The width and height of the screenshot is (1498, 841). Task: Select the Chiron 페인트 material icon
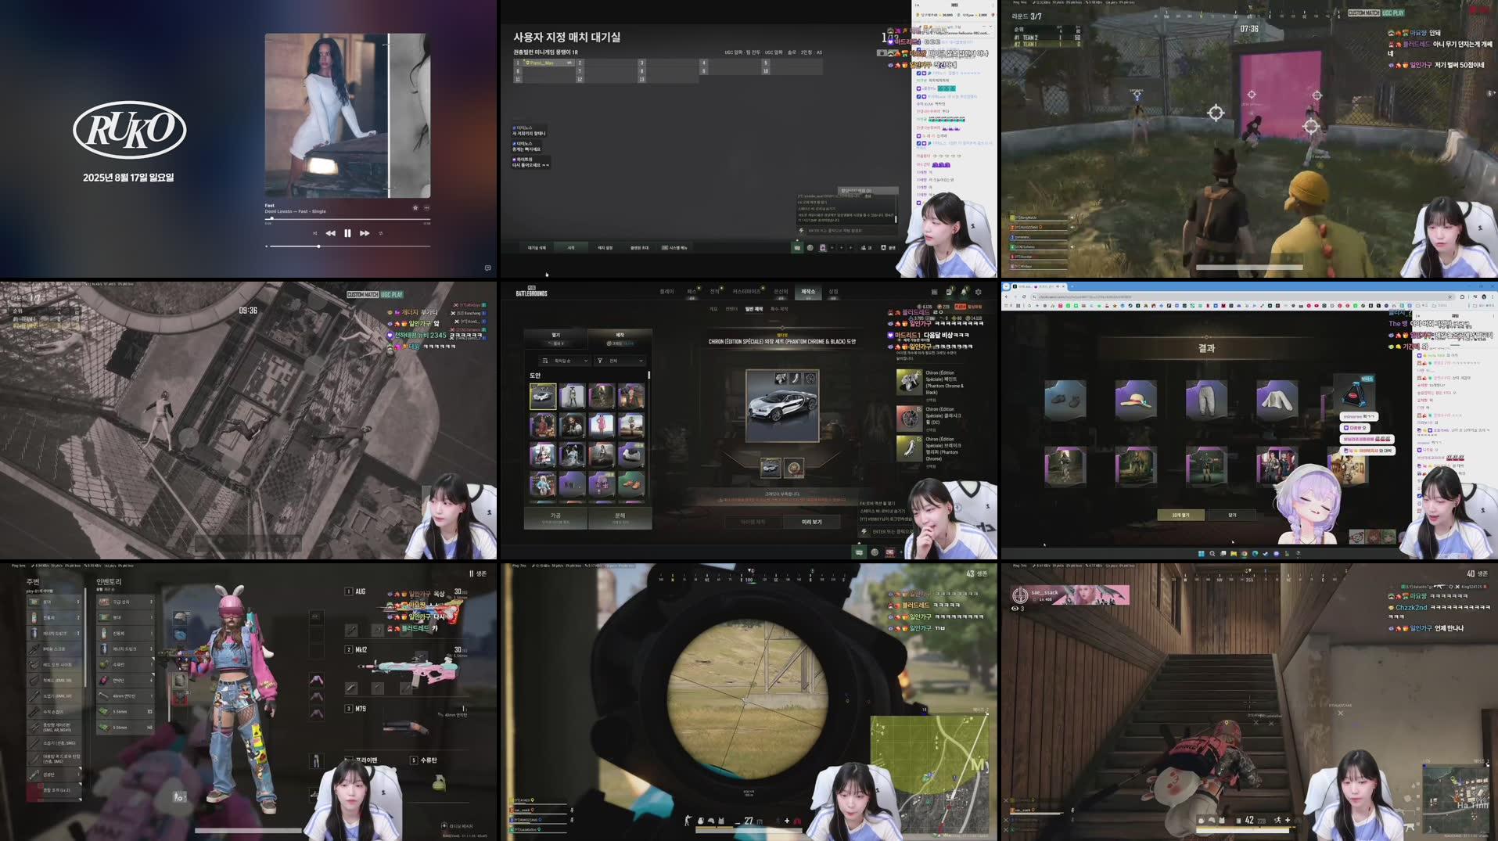tap(909, 382)
